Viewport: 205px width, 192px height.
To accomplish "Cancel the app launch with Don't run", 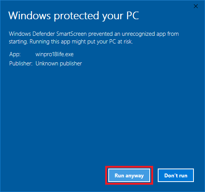I will coord(176,175).
